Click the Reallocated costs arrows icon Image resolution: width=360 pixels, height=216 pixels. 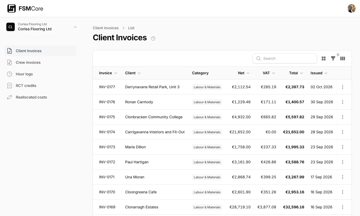point(9,97)
